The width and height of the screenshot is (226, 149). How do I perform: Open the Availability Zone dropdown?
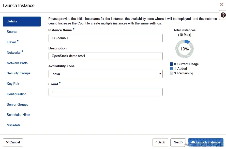106,74
